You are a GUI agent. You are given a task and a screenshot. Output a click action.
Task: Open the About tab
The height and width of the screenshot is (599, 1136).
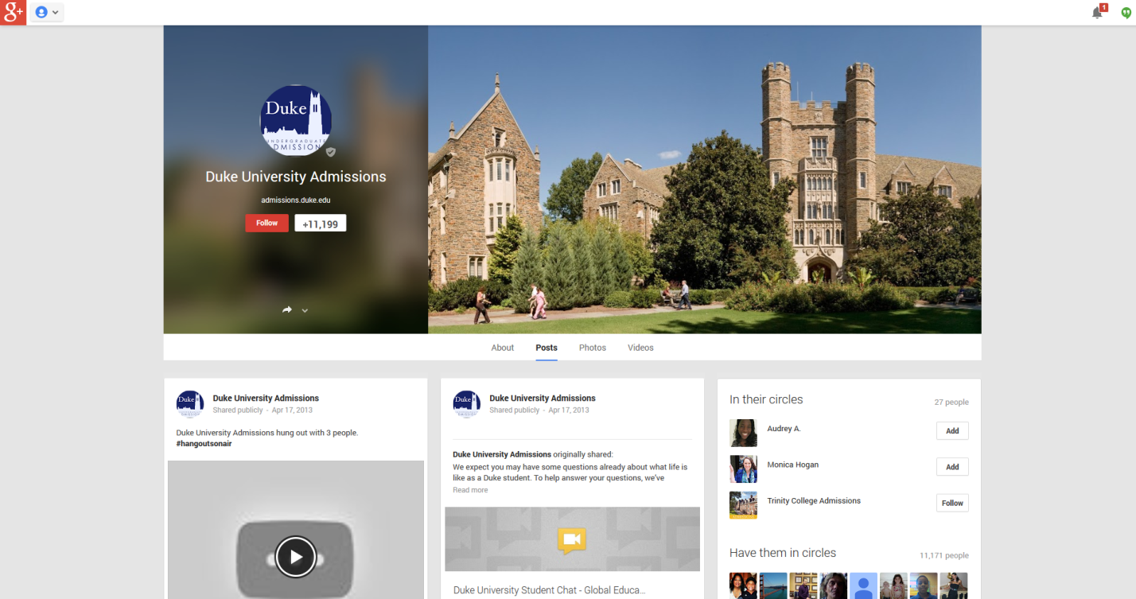point(502,348)
